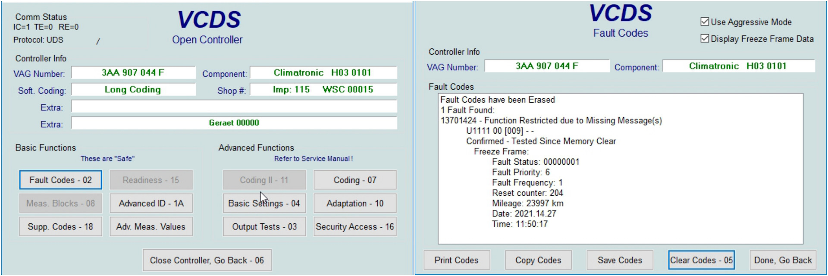Click VAG Number field in Open Controller window
This screenshot has height=276, width=828.
133,72
